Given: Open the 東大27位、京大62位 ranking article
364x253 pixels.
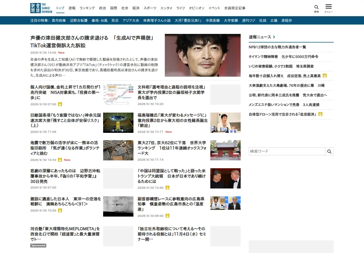Looking at the screenshot, I should pos(172,148).
